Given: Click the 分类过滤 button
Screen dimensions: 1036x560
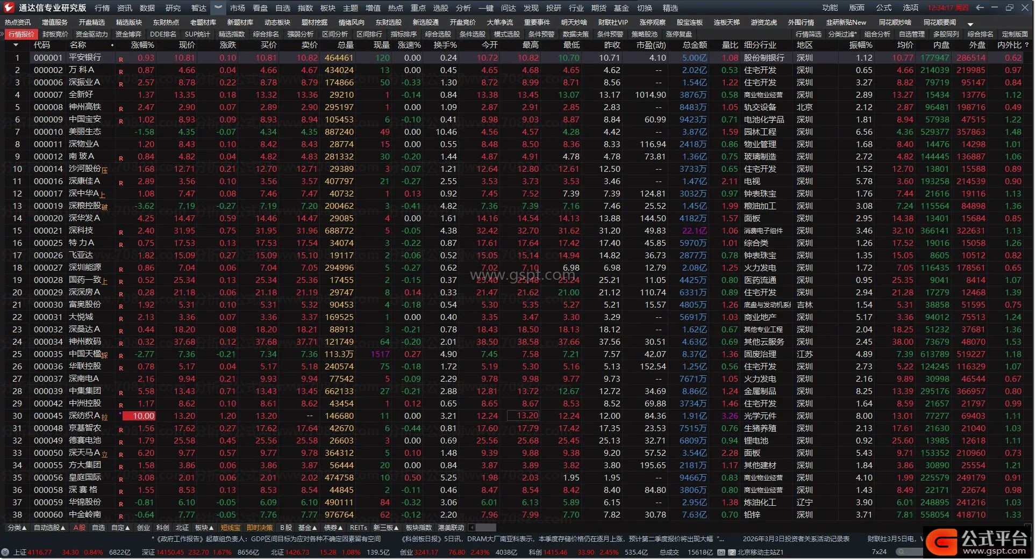Looking at the screenshot, I should pos(842,34).
